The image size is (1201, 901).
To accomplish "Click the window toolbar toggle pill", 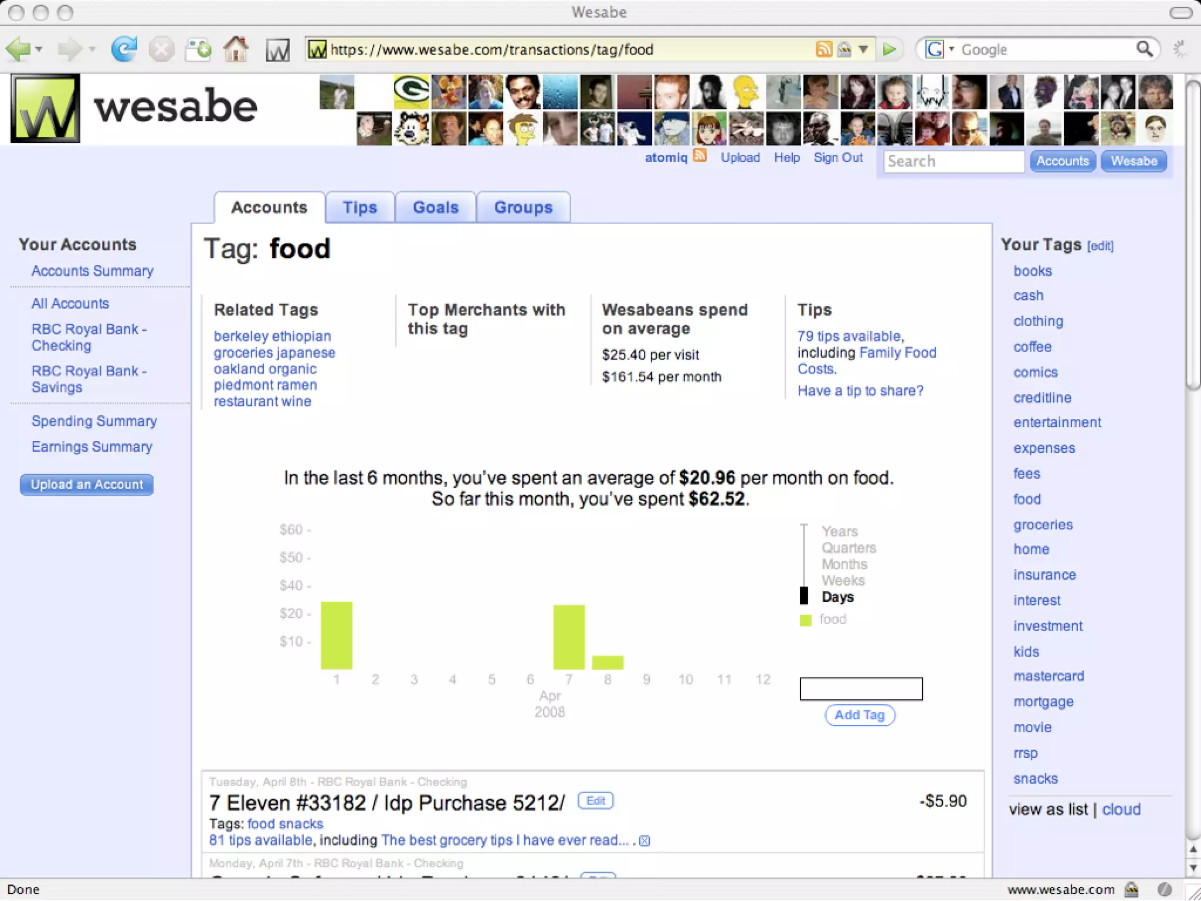I will click(x=1180, y=12).
